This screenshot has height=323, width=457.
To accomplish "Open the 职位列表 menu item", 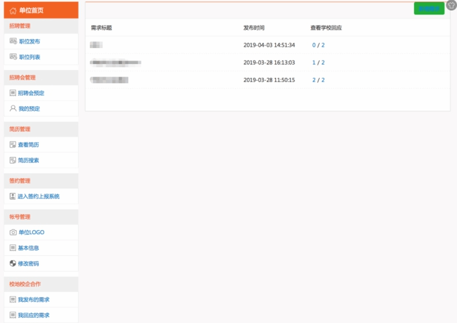I will click(x=41, y=57).
